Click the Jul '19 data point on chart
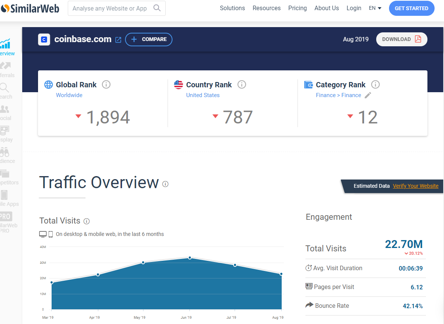The image size is (444, 324). pyautogui.click(x=235, y=265)
